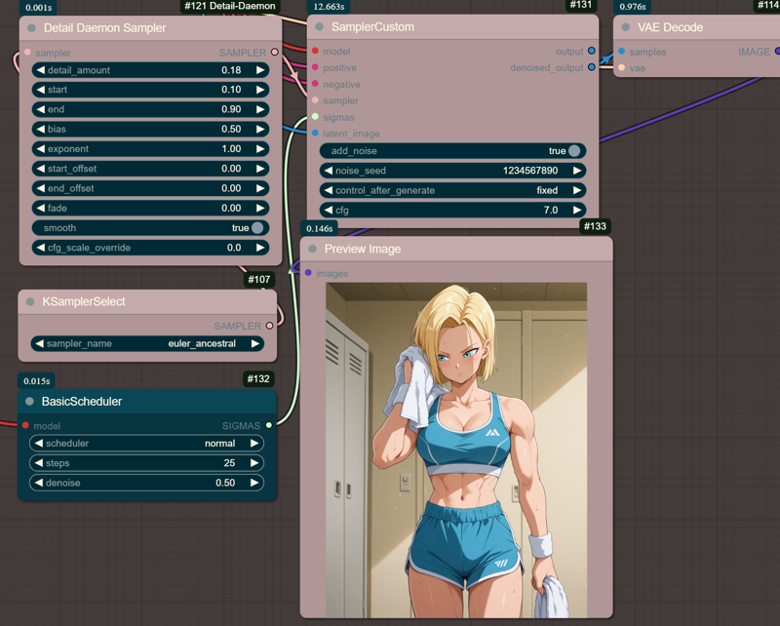
Task: Click the latent_image input socket
Action: (315, 134)
